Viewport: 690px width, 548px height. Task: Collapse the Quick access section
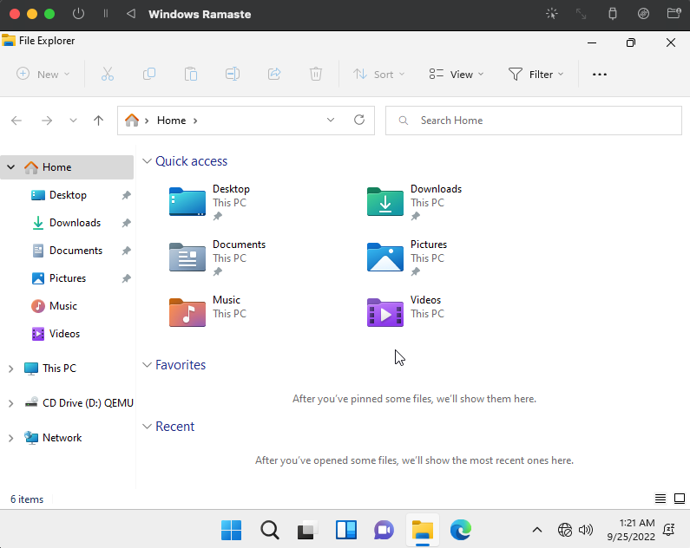147,161
